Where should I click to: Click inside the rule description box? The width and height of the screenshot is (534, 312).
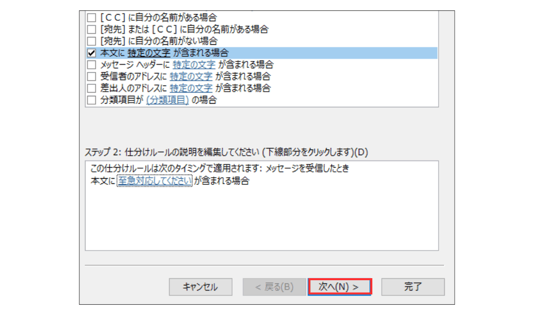point(261,219)
